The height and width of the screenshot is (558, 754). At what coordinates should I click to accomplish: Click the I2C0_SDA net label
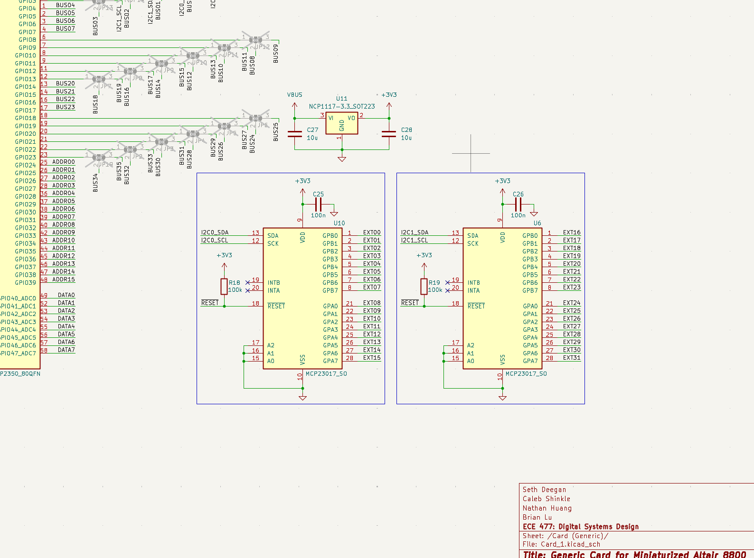point(215,232)
